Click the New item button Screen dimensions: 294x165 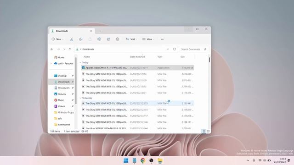(x=57, y=39)
